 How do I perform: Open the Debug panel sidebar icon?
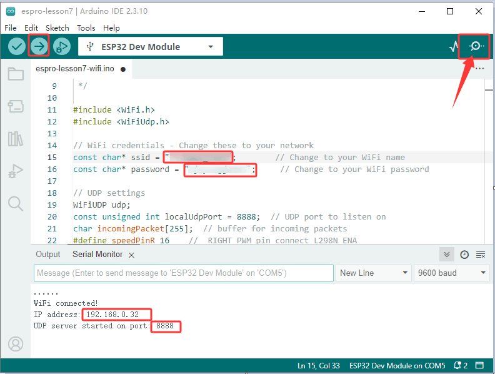pyautogui.click(x=16, y=171)
